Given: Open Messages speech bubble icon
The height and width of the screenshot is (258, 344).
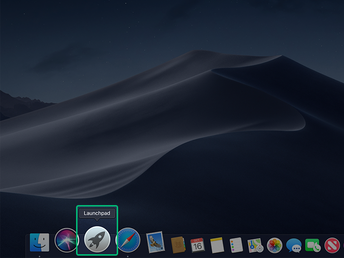Looking at the screenshot, I should point(294,245).
